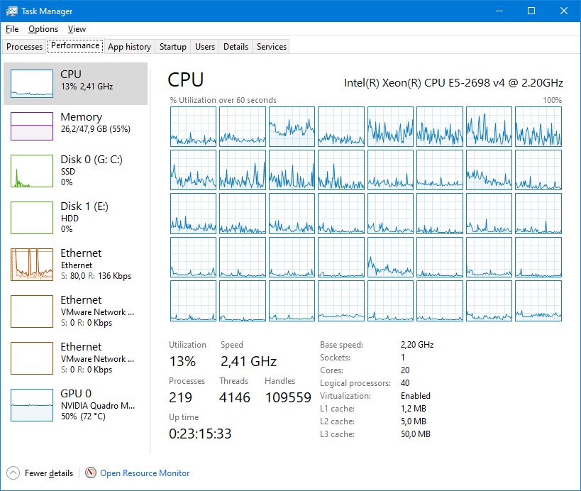Click the S: 80,0 R: 136 Kbps text
The height and width of the screenshot is (491, 581).
96,276
